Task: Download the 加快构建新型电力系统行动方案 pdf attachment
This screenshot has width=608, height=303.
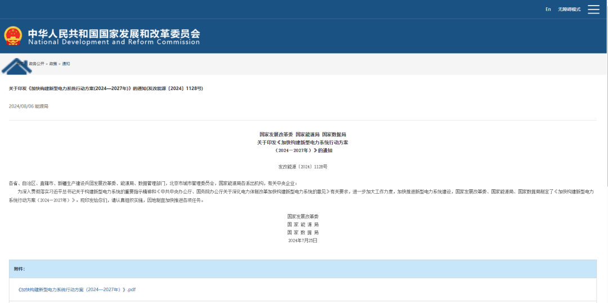Action: point(77,289)
